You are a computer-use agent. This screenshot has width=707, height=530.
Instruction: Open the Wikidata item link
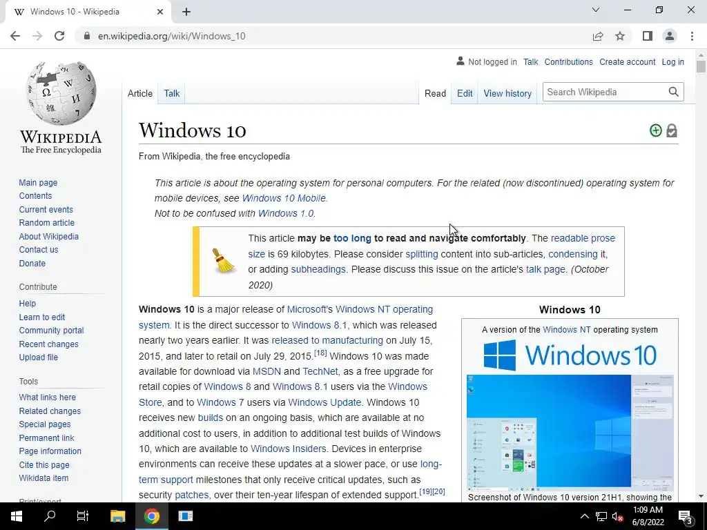tap(43, 478)
